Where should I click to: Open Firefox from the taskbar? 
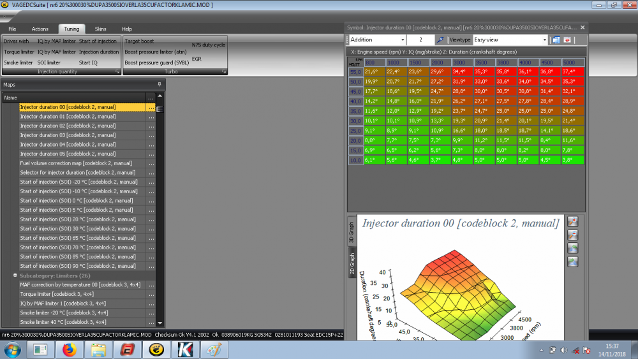point(69,349)
